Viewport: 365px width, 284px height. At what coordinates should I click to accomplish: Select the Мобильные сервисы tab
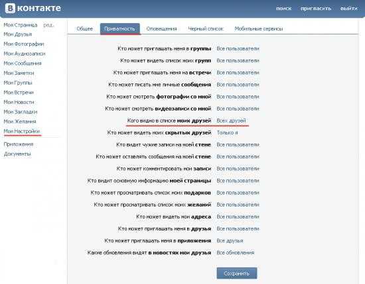pos(259,28)
